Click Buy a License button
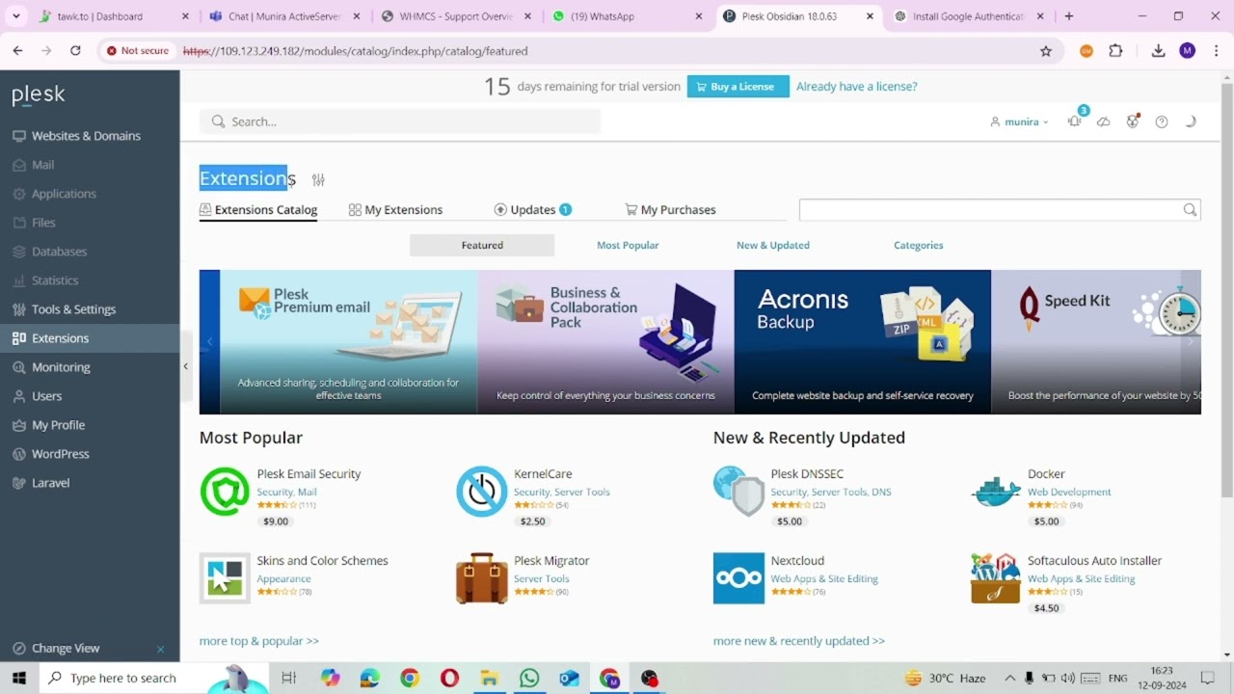Image resolution: width=1234 pixels, height=694 pixels. [x=738, y=87]
